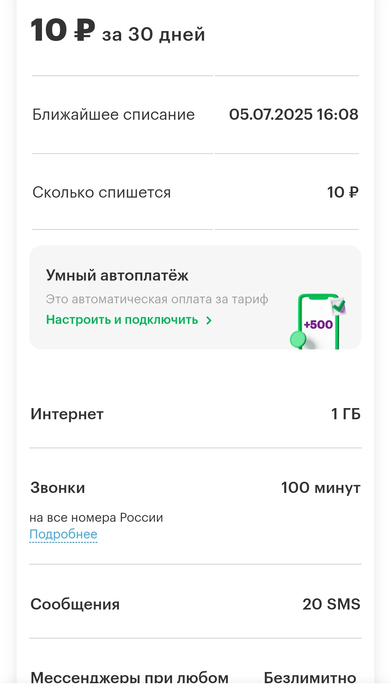Open the Подробнее link under Звонки
Screen dimensions: 391x688
(63, 535)
